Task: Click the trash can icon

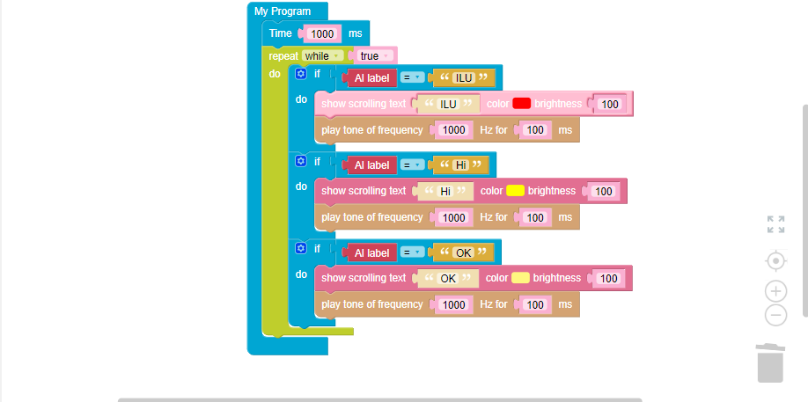Action: pyautogui.click(x=770, y=363)
